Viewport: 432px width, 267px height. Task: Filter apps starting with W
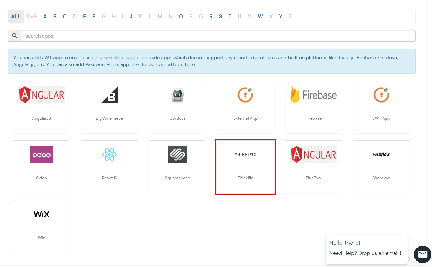260,16
